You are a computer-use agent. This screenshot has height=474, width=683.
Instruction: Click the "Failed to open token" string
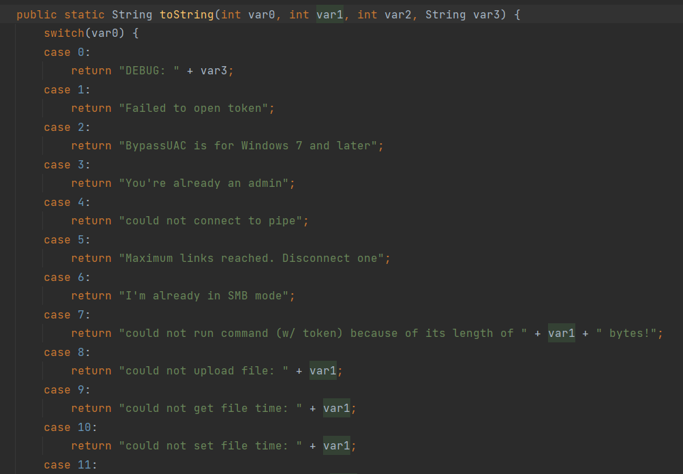[x=196, y=108]
